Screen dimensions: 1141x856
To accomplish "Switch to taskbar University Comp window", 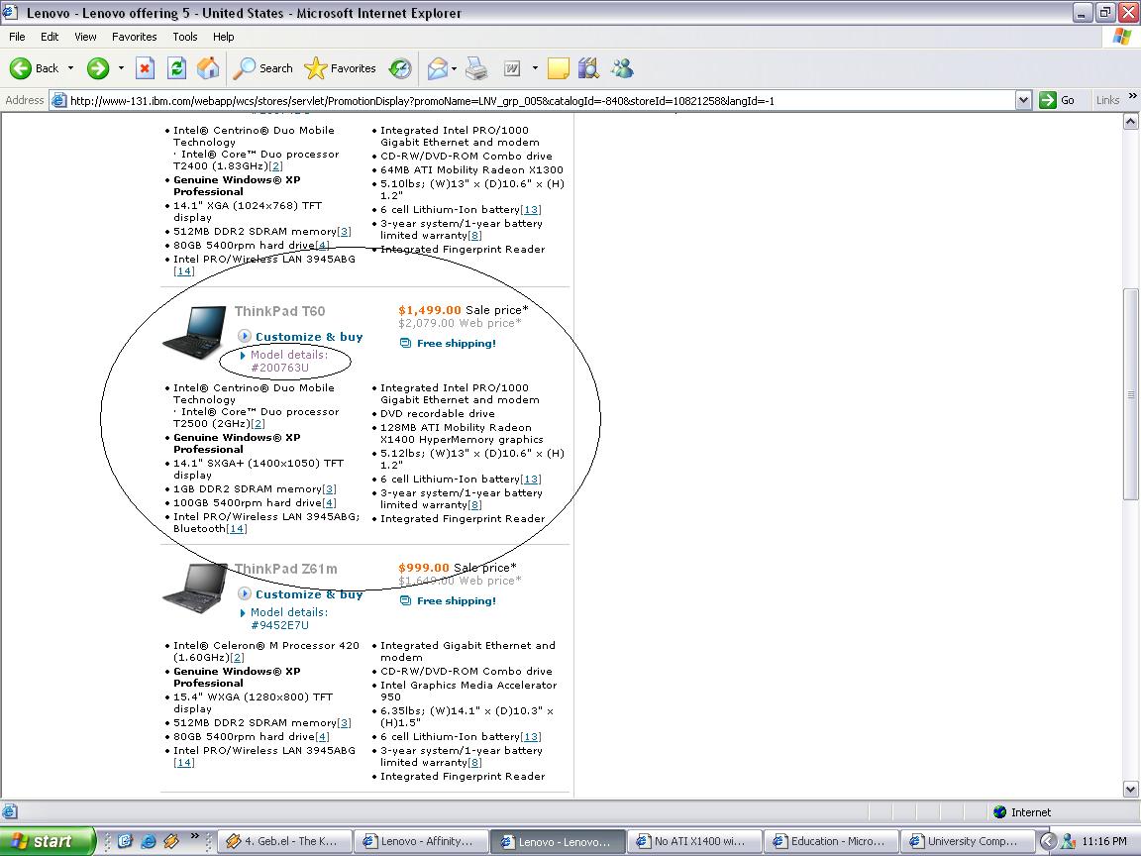I will (x=967, y=841).
